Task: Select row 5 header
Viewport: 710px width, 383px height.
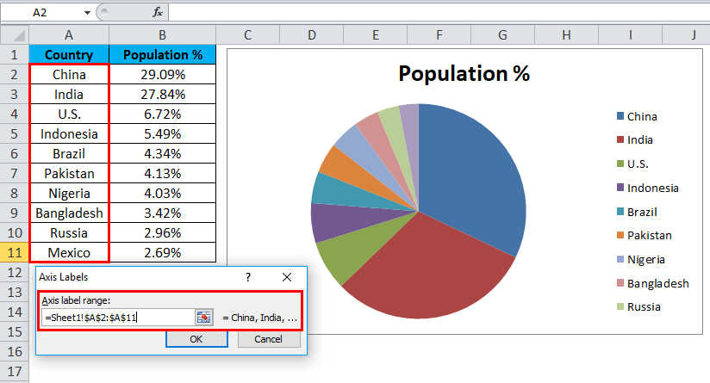Action: 15,134
